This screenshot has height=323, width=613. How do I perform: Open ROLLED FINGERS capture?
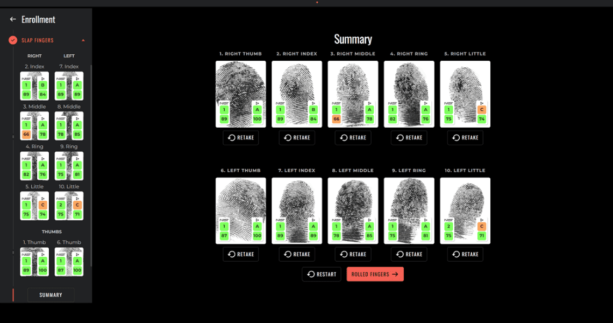coord(375,274)
